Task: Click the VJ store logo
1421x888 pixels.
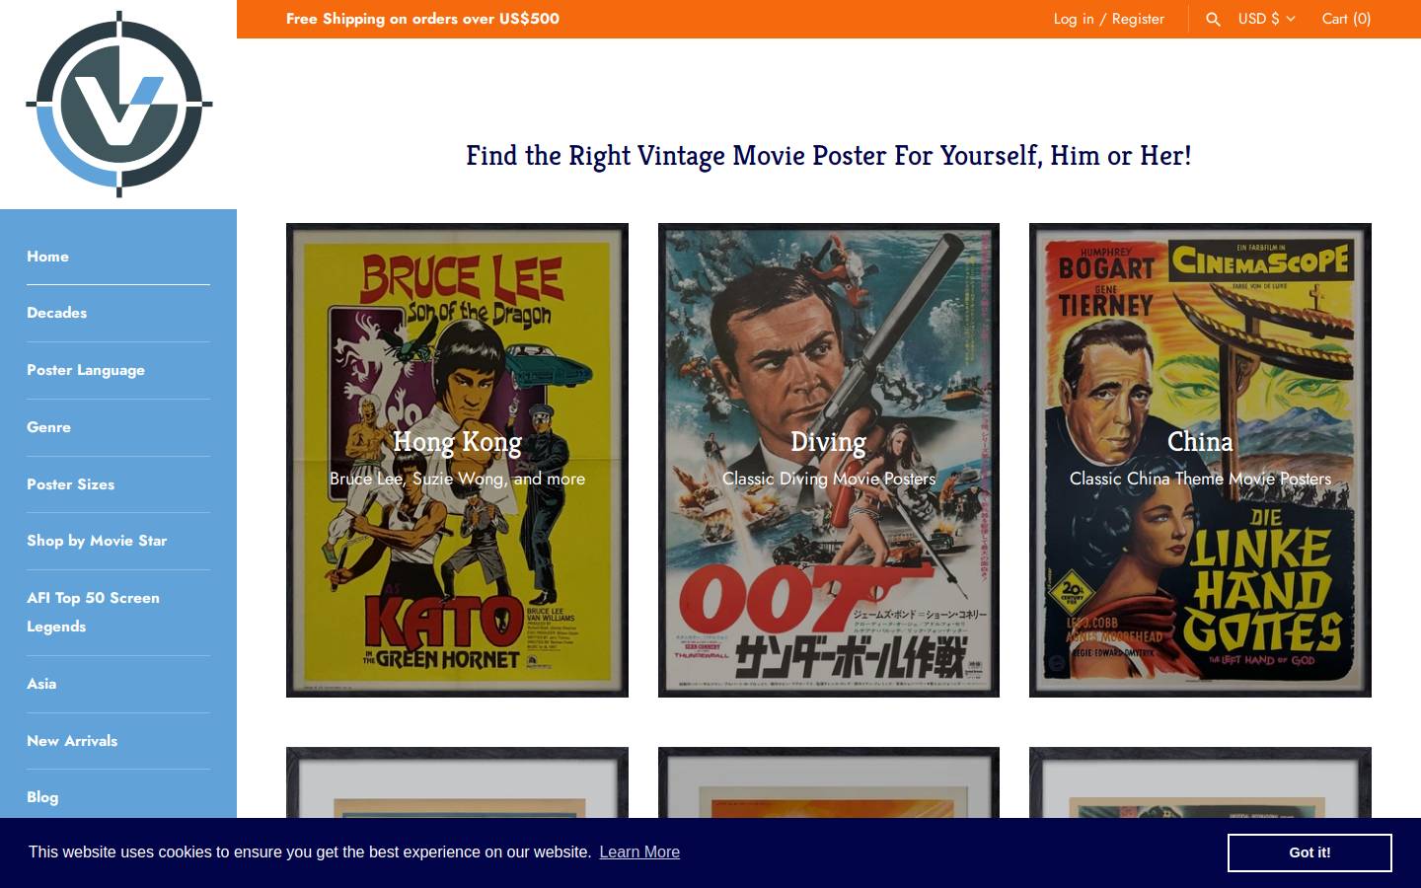Action: tap(118, 104)
